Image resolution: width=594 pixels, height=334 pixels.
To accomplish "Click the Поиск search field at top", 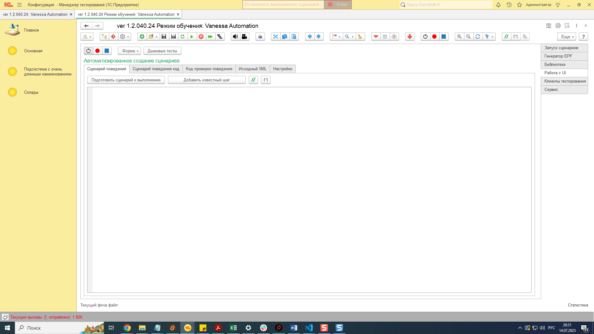I will (x=445, y=5).
